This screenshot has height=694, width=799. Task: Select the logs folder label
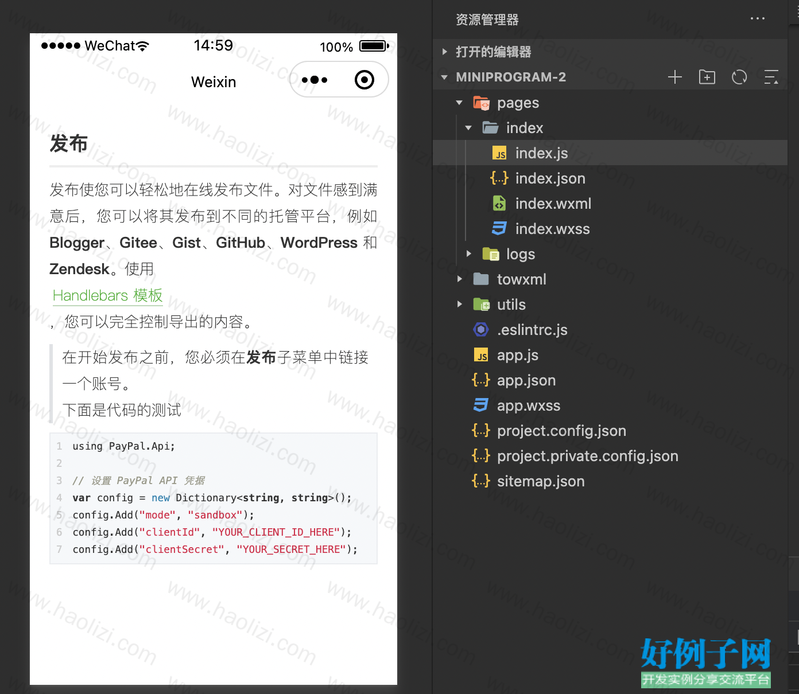coord(521,254)
